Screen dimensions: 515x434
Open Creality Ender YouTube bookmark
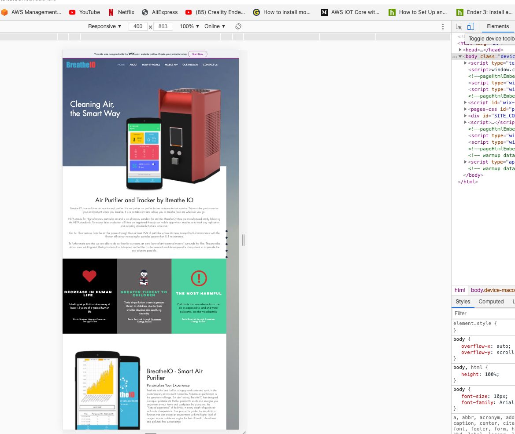[215, 12]
